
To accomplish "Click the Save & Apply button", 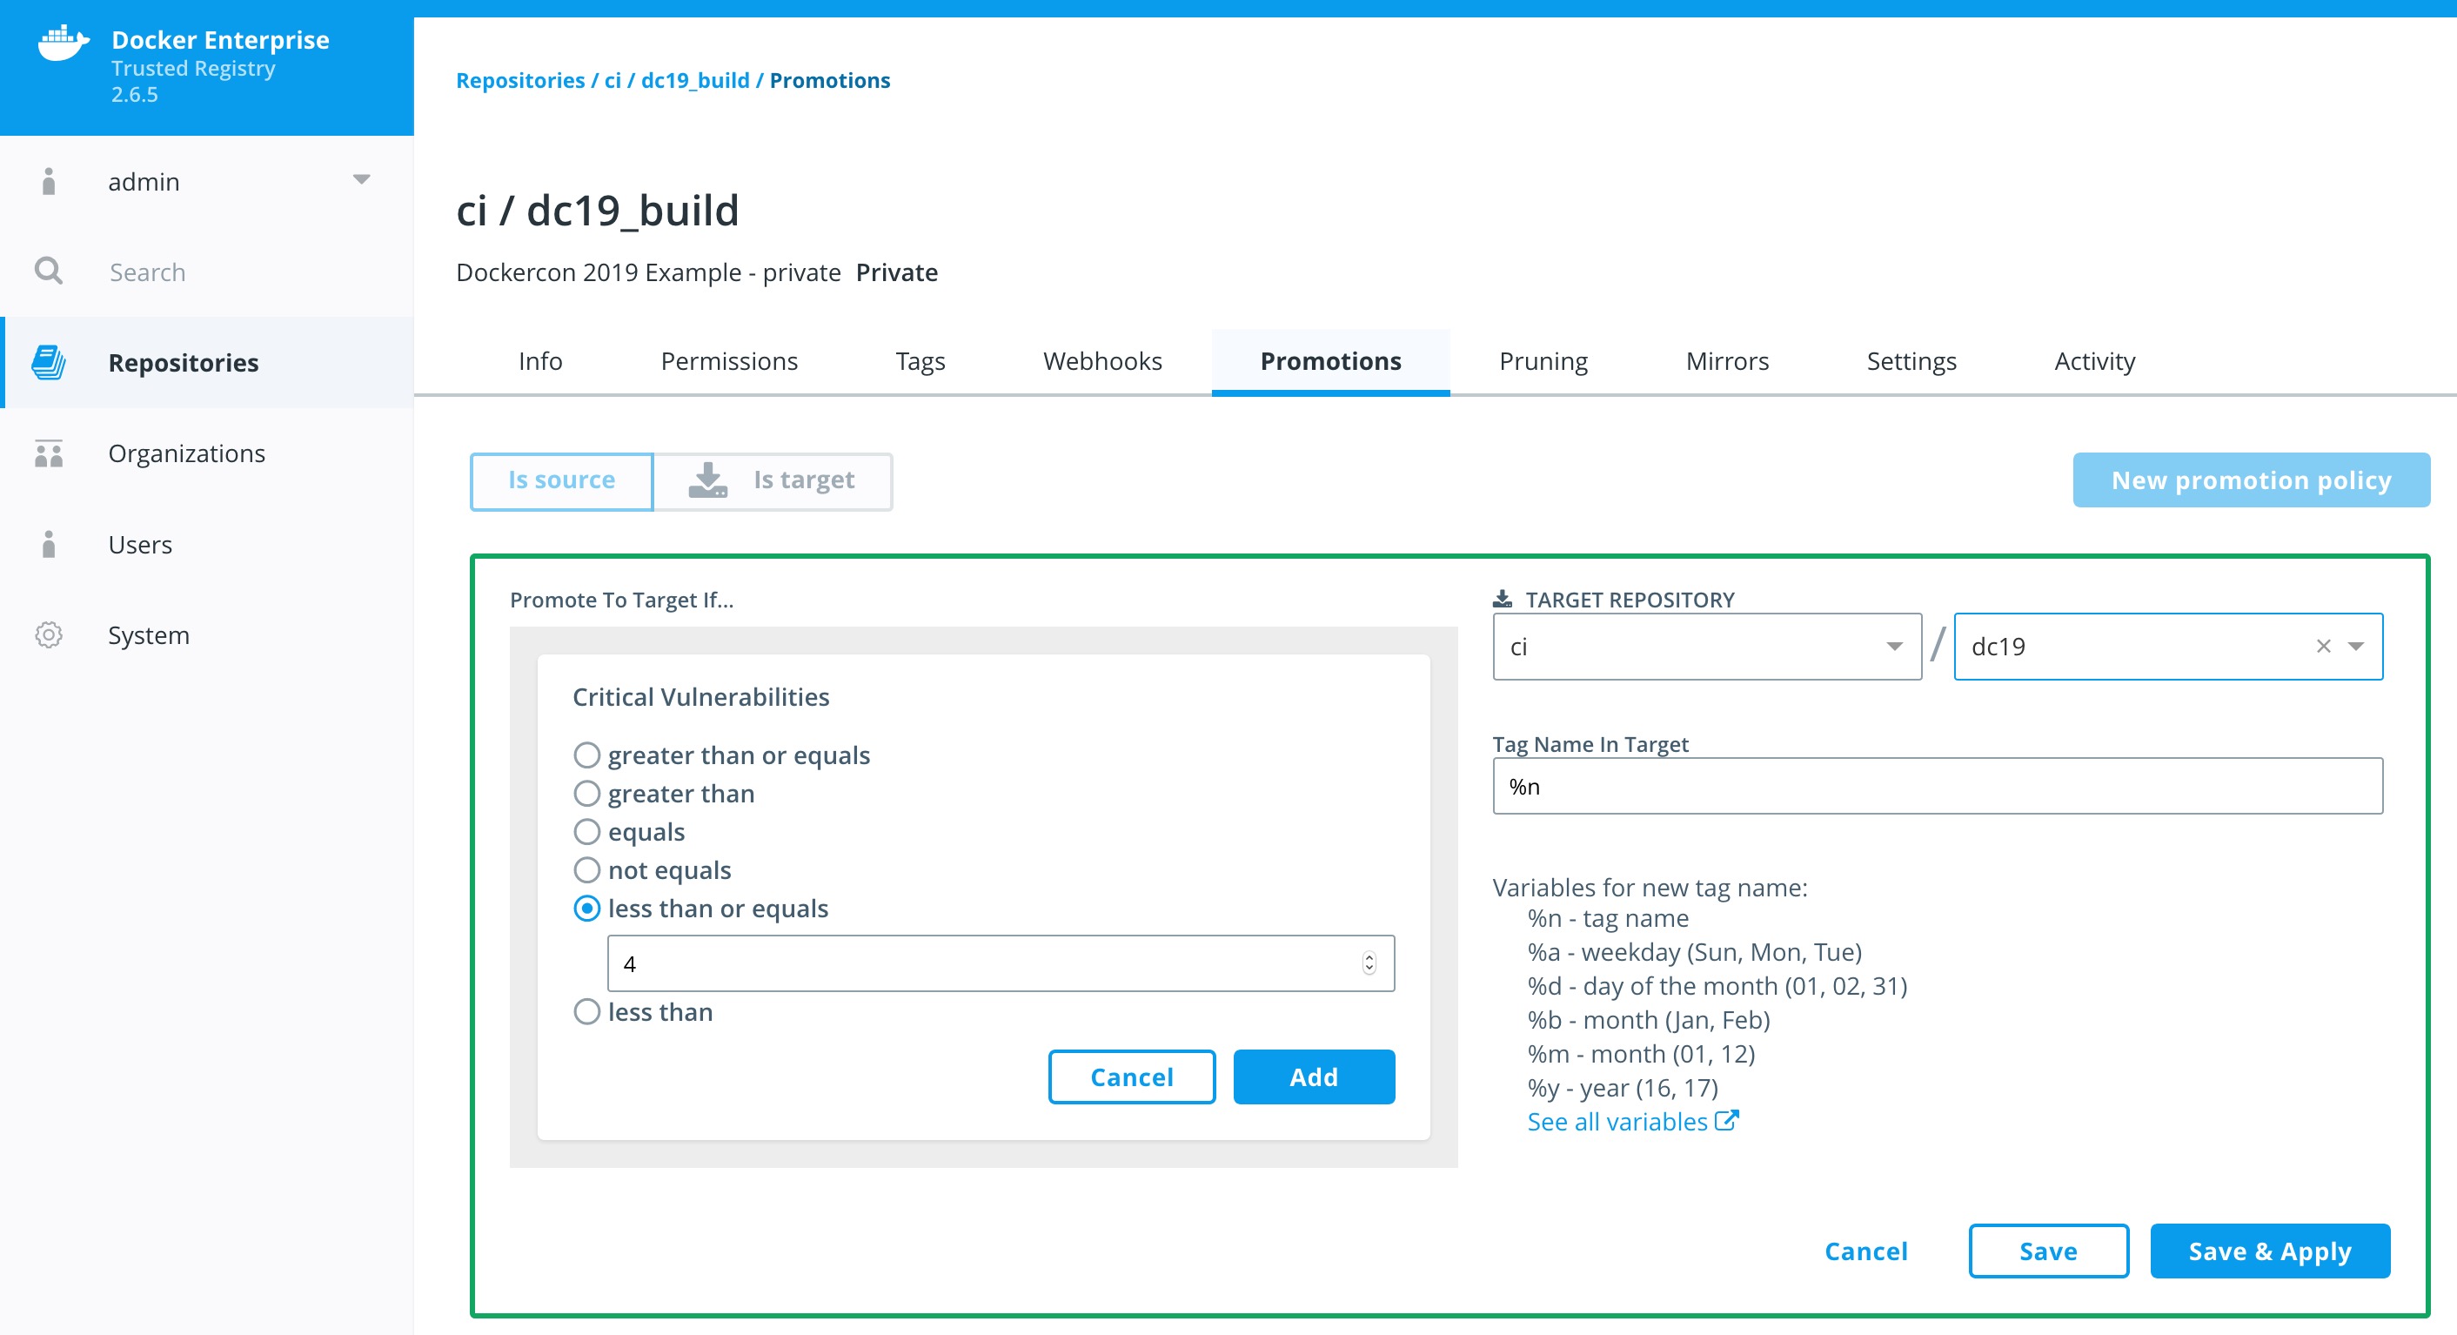I will click(x=2269, y=1250).
